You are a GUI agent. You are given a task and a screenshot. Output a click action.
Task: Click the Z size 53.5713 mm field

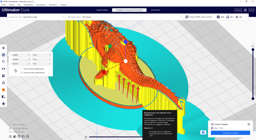point(21,64)
